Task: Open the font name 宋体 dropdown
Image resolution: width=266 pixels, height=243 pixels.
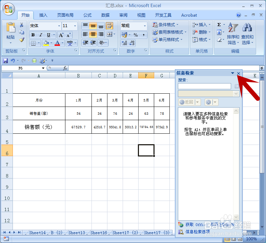Action: pos(59,26)
